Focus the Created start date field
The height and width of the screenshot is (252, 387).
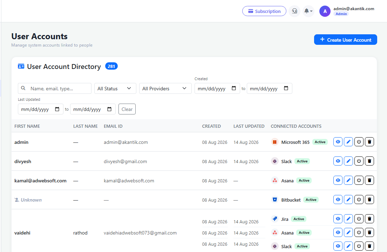coord(217,89)
